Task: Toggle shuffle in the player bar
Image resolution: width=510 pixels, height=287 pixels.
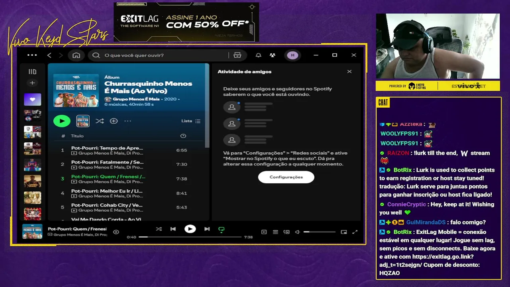Action: 159,229
